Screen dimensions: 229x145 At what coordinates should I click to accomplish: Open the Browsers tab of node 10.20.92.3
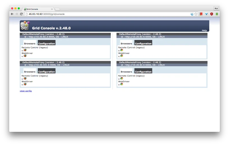click(x=30, y=43)
